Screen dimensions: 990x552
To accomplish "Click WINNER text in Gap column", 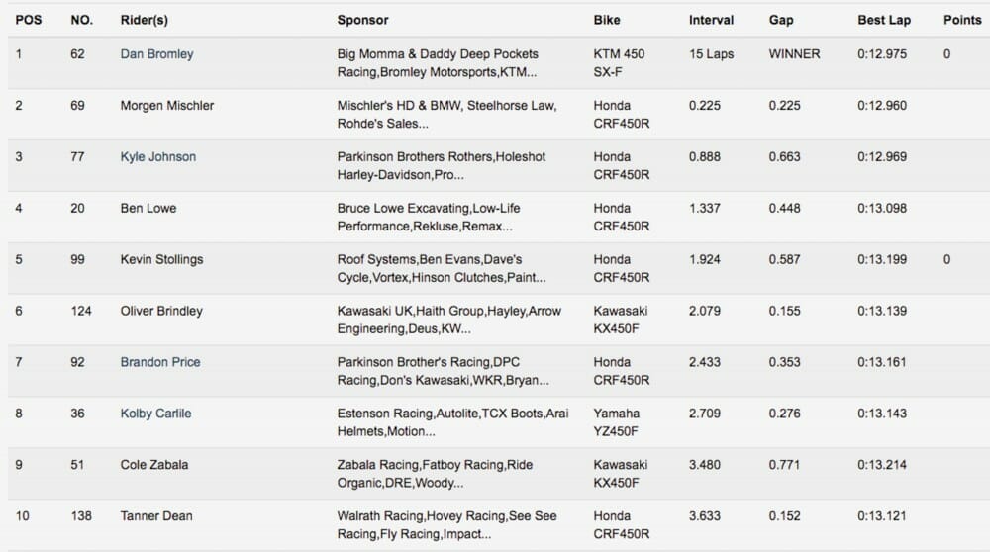I will (794, 54).
